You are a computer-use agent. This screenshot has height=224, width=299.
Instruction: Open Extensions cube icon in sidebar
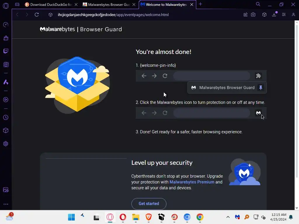pos(6,130)
